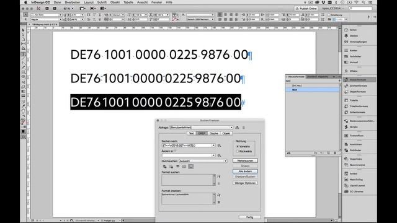The width and height of the screenshot is (397, 223).
Task: Open the Skripte panel
Action: (353, 127)
